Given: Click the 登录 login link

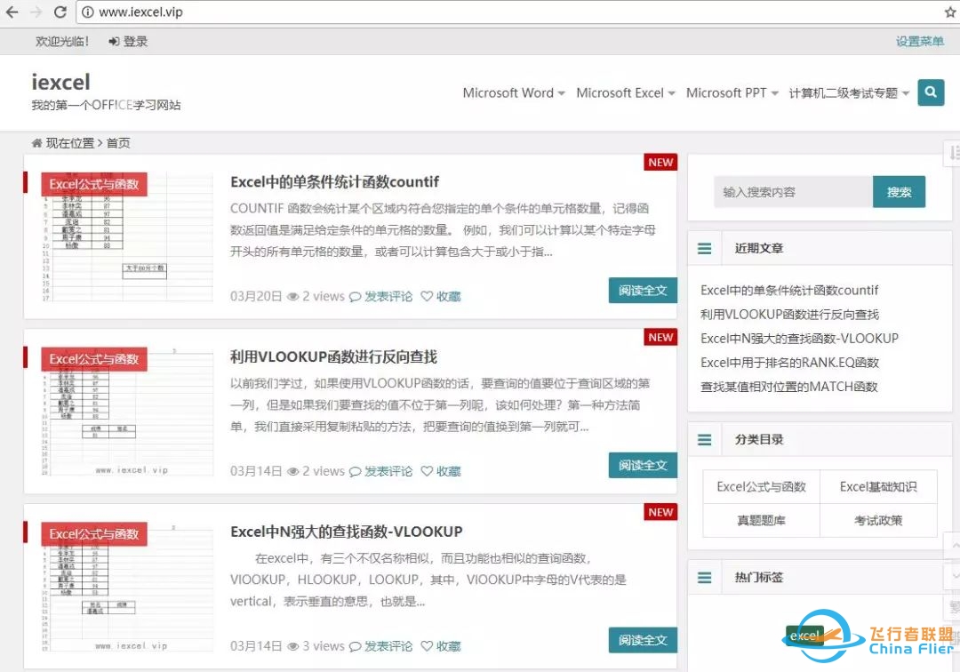Looking at the screenshot, I should click(x=129, y=42).
